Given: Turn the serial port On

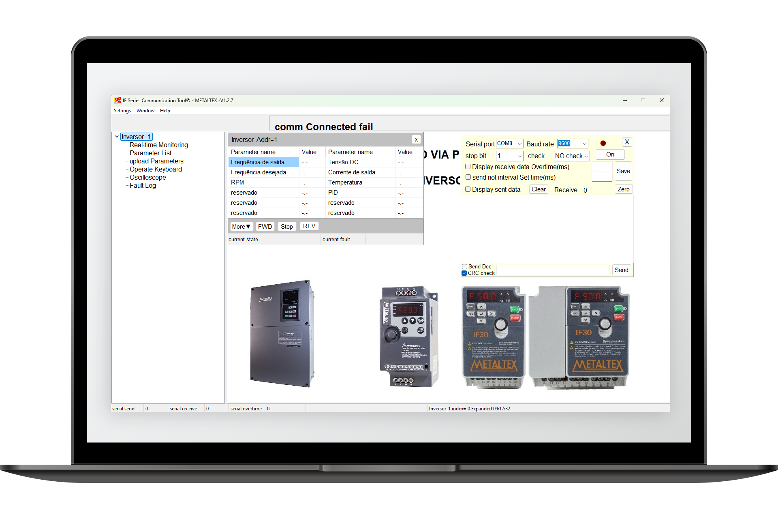Looking at the screenshot, I should pyautogui.click(x=610, y=154).
